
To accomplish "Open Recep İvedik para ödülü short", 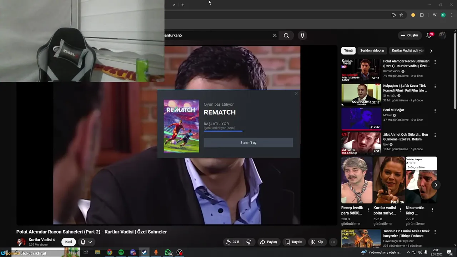I will [x=357, y=180].
